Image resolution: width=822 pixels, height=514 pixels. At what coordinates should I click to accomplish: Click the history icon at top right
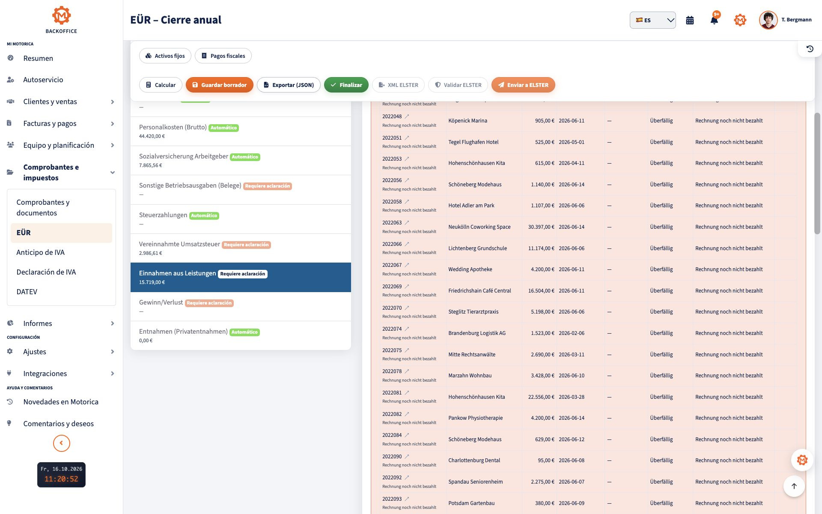[x=810, y=49]
